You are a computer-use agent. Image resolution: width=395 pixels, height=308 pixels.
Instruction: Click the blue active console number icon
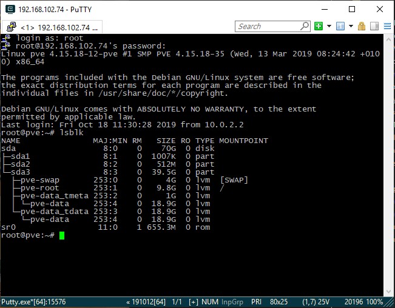click(x=340, y=26)
